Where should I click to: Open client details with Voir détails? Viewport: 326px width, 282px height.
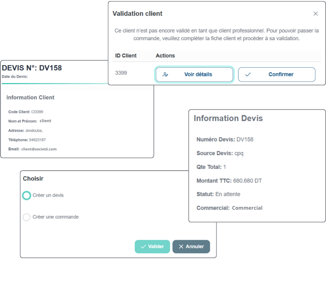tap(195, 74)
